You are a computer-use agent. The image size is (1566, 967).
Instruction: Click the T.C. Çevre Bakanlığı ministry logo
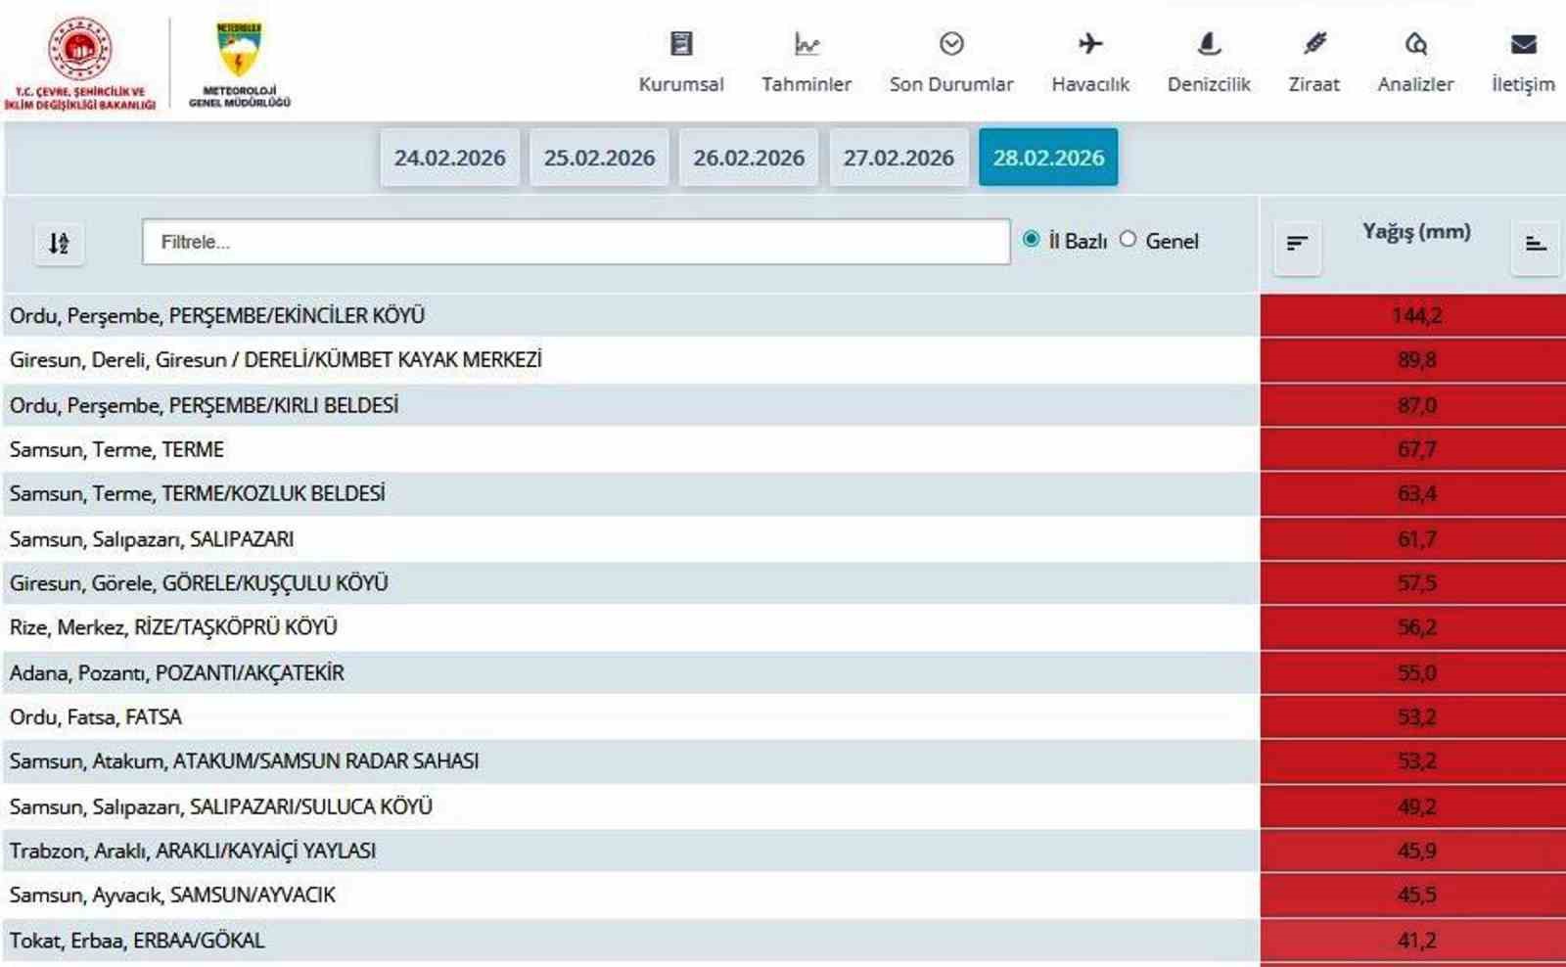(x=78, y=54)
